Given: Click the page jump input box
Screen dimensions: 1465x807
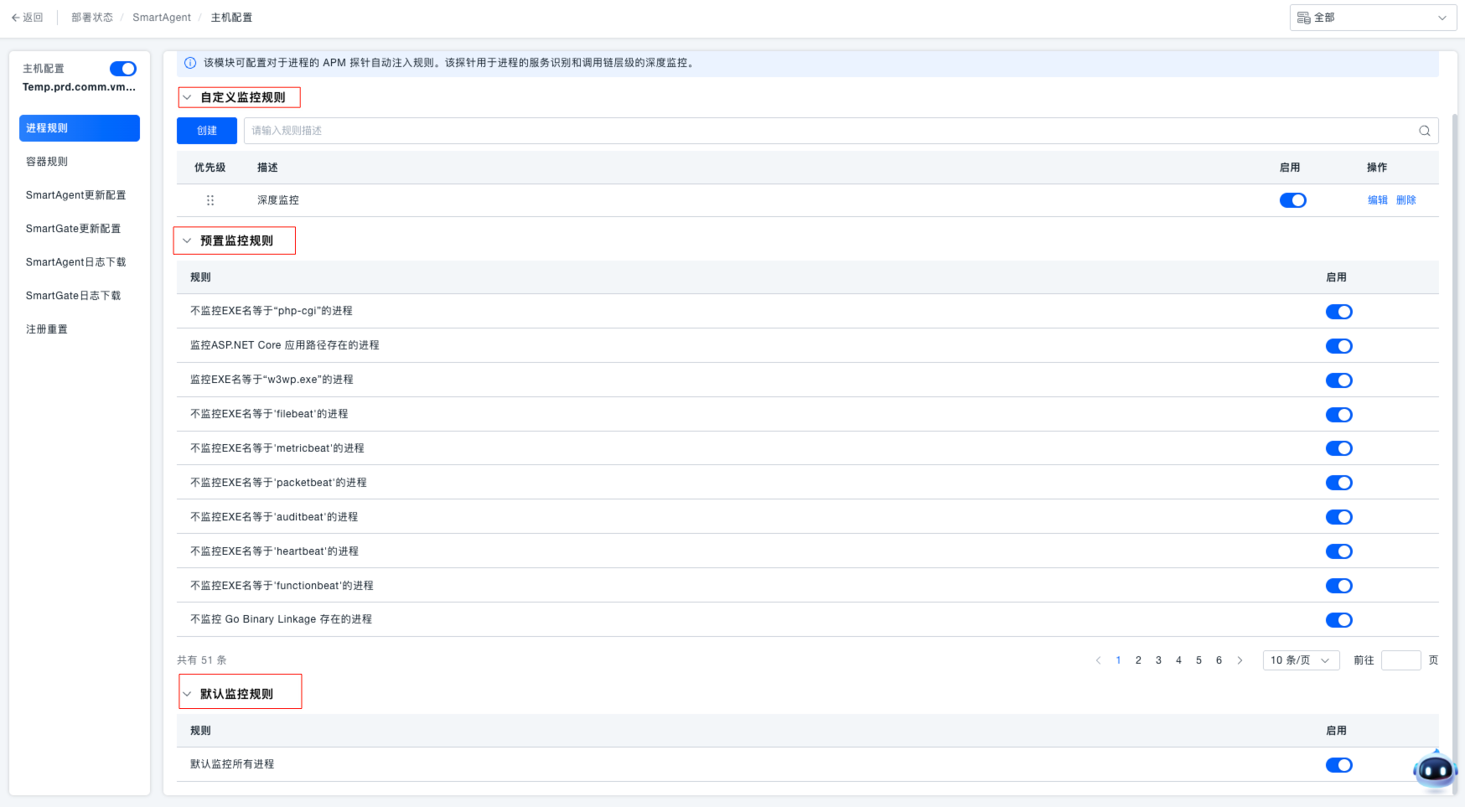Looking at the screenshot, I should click(x=1400, y=660).
